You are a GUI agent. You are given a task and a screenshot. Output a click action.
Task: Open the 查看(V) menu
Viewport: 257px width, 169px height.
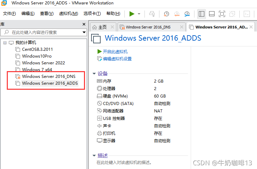tap(47, 14)
